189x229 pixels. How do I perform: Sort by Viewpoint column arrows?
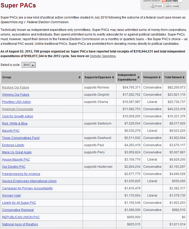click(159, 77)
